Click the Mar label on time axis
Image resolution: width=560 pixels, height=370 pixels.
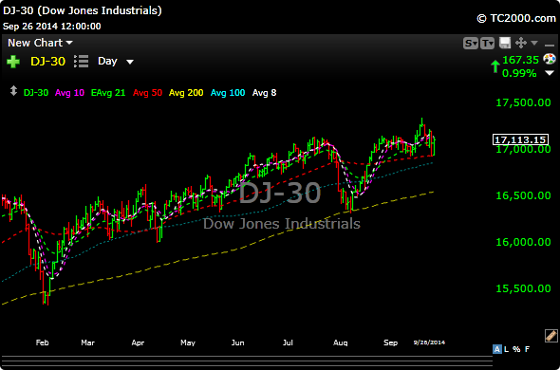[x=88, y=342]
